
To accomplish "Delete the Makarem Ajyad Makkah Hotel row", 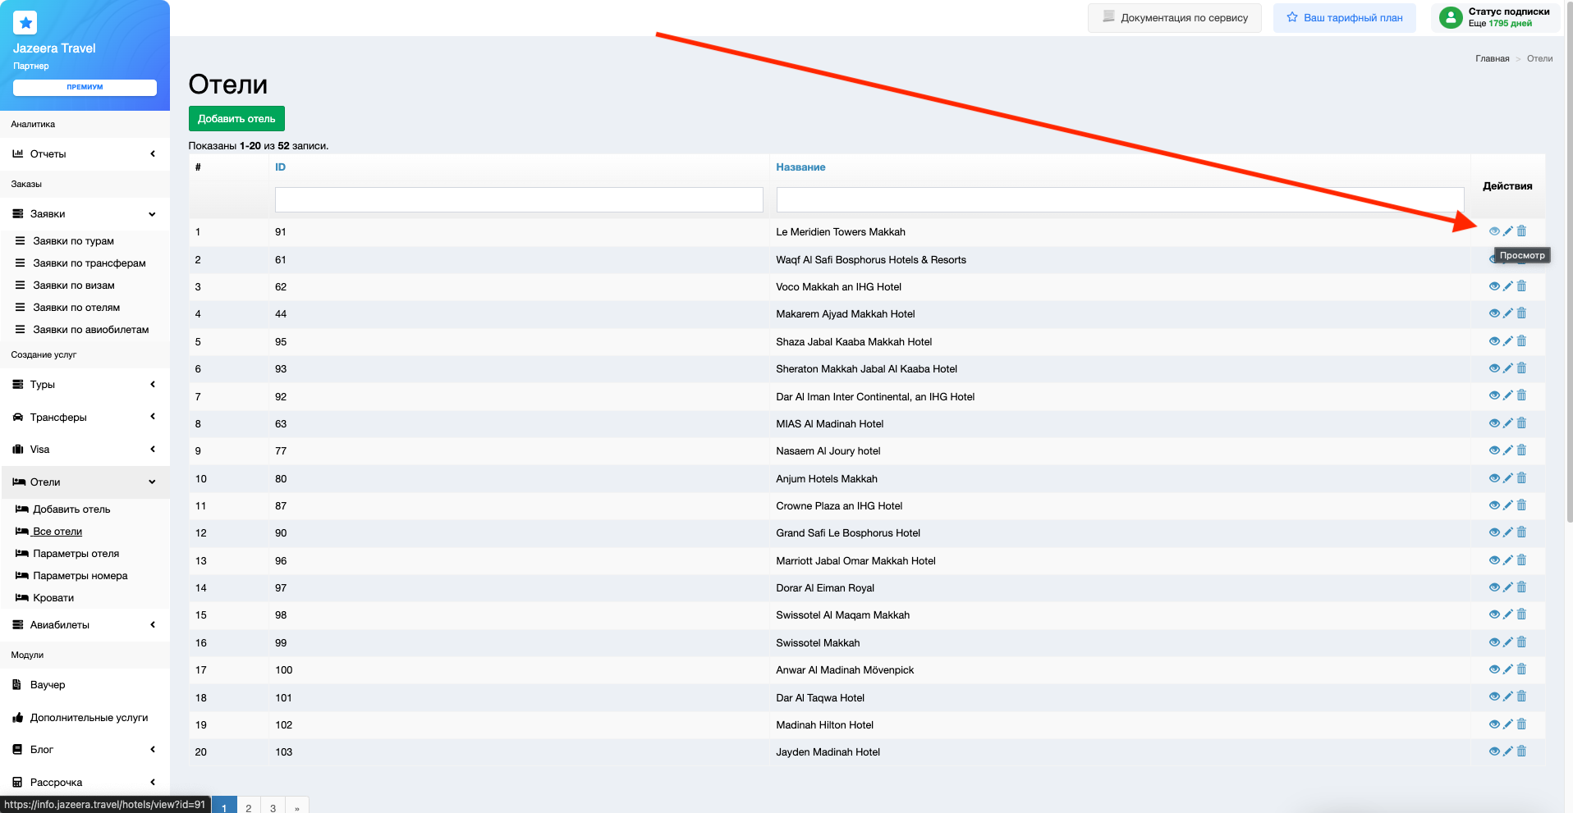I will 1521,313.
